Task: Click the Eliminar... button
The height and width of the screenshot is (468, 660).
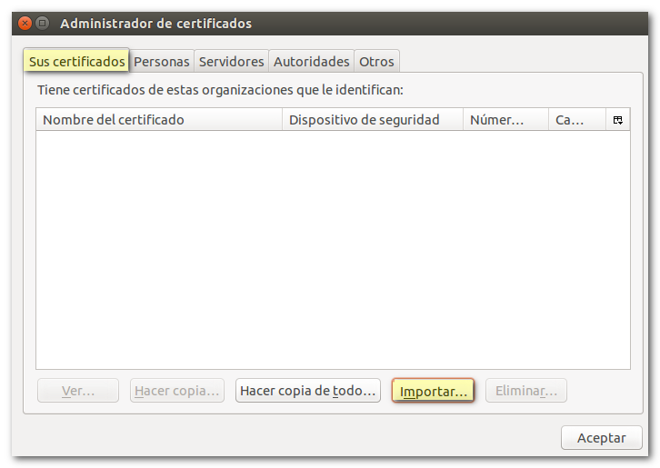Action: click(x=526, y=391)
